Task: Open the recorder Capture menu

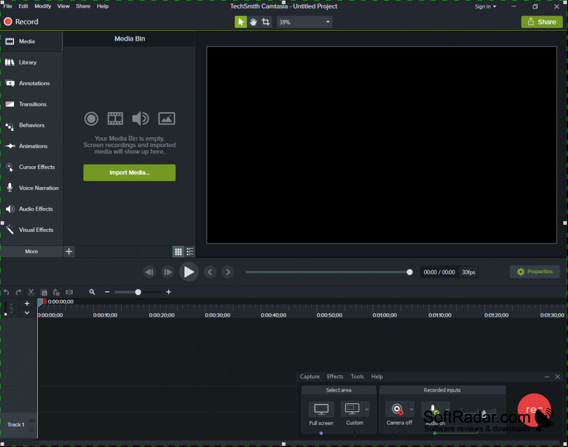Action: point(310,377)
